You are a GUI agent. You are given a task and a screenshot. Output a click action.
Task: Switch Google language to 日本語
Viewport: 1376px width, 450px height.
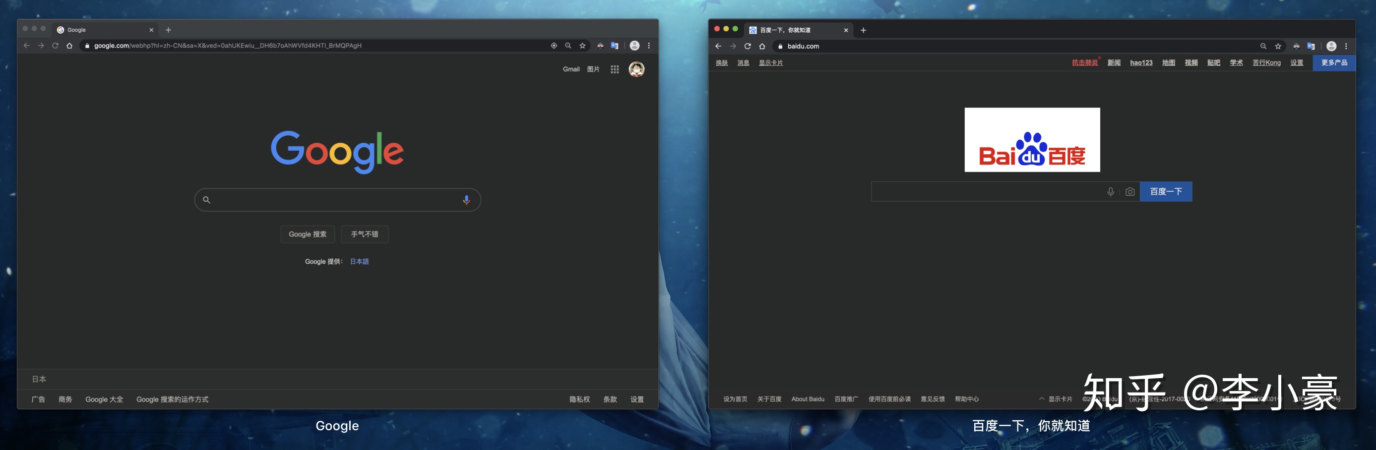[359, 262]
